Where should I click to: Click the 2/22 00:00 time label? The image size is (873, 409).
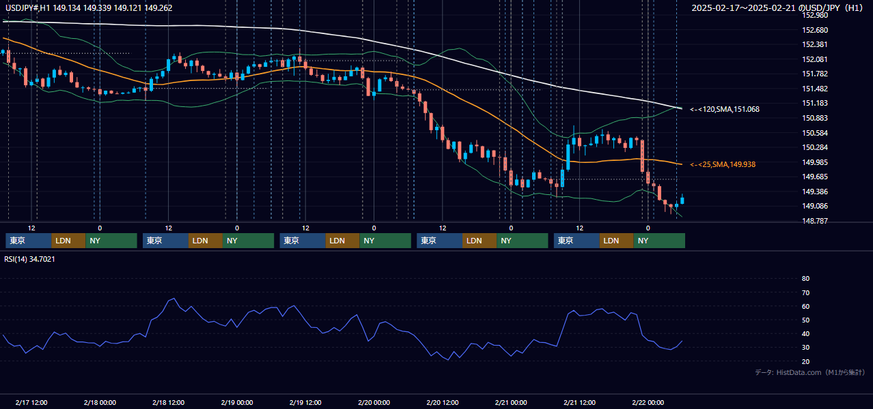click(x=648, y=403)
